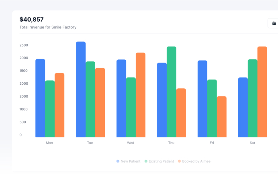Viewport: 278px width, 177px height.
Task: Click the calendar date picker icon
Action: (274, 23)
